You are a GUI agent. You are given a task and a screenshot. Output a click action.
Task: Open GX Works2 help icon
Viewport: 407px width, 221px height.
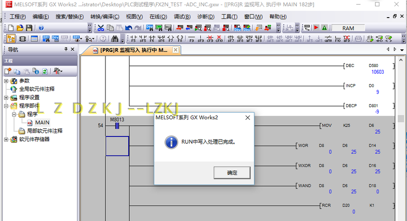pos(41,28)
